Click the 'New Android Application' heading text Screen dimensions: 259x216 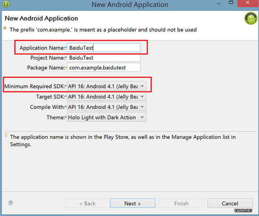point(41,18)
